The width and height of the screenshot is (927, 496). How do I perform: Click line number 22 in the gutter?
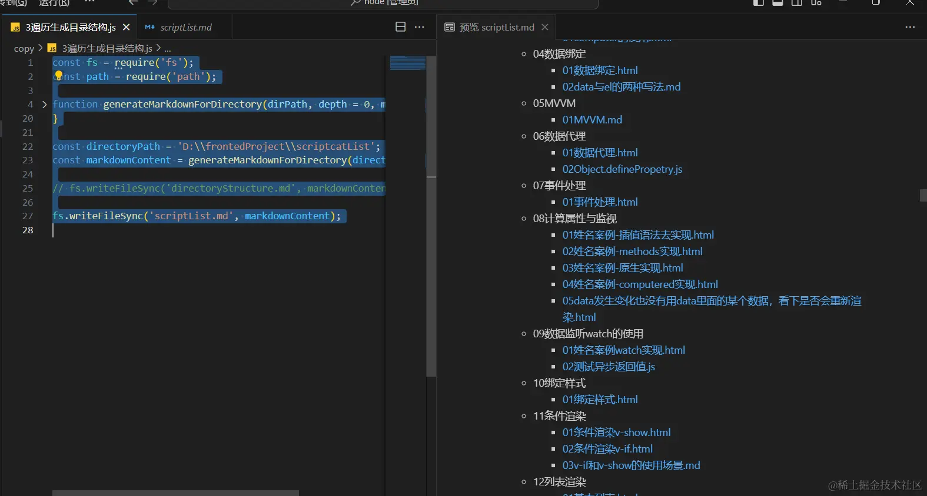(x=28, y=146)
